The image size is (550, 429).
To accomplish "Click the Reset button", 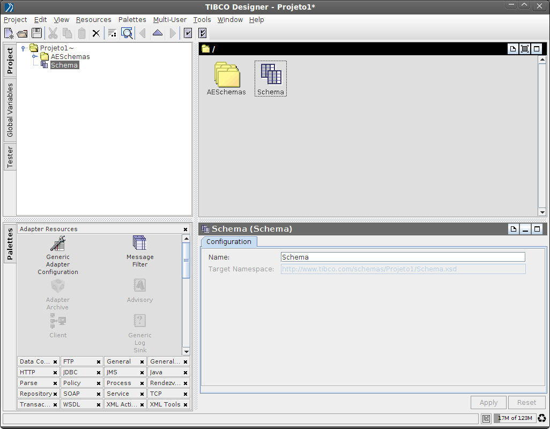I will point(526,403).
